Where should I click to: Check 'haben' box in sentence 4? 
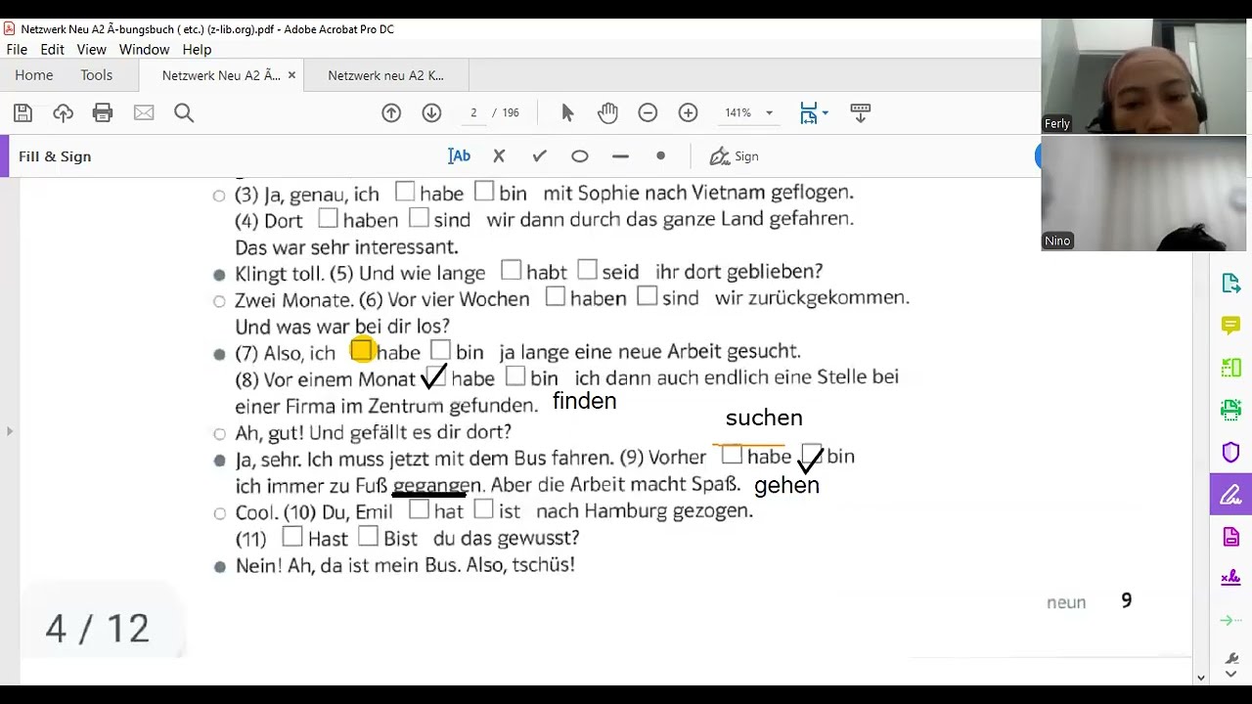tap(328, 218)
